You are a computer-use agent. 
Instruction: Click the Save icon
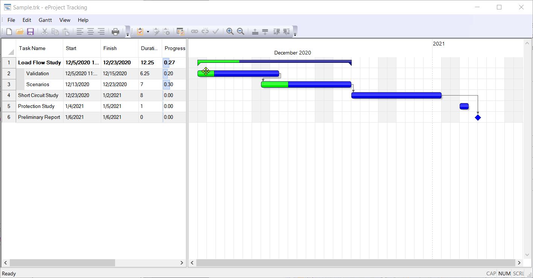[30, 32]
